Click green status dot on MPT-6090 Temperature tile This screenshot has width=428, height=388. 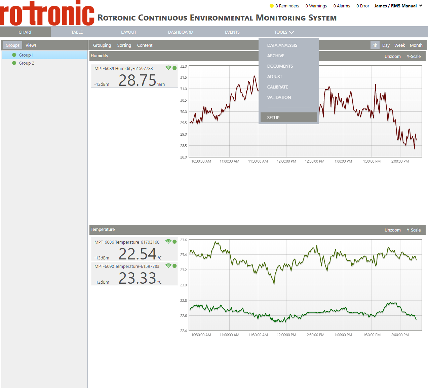[x=174, y=266]
